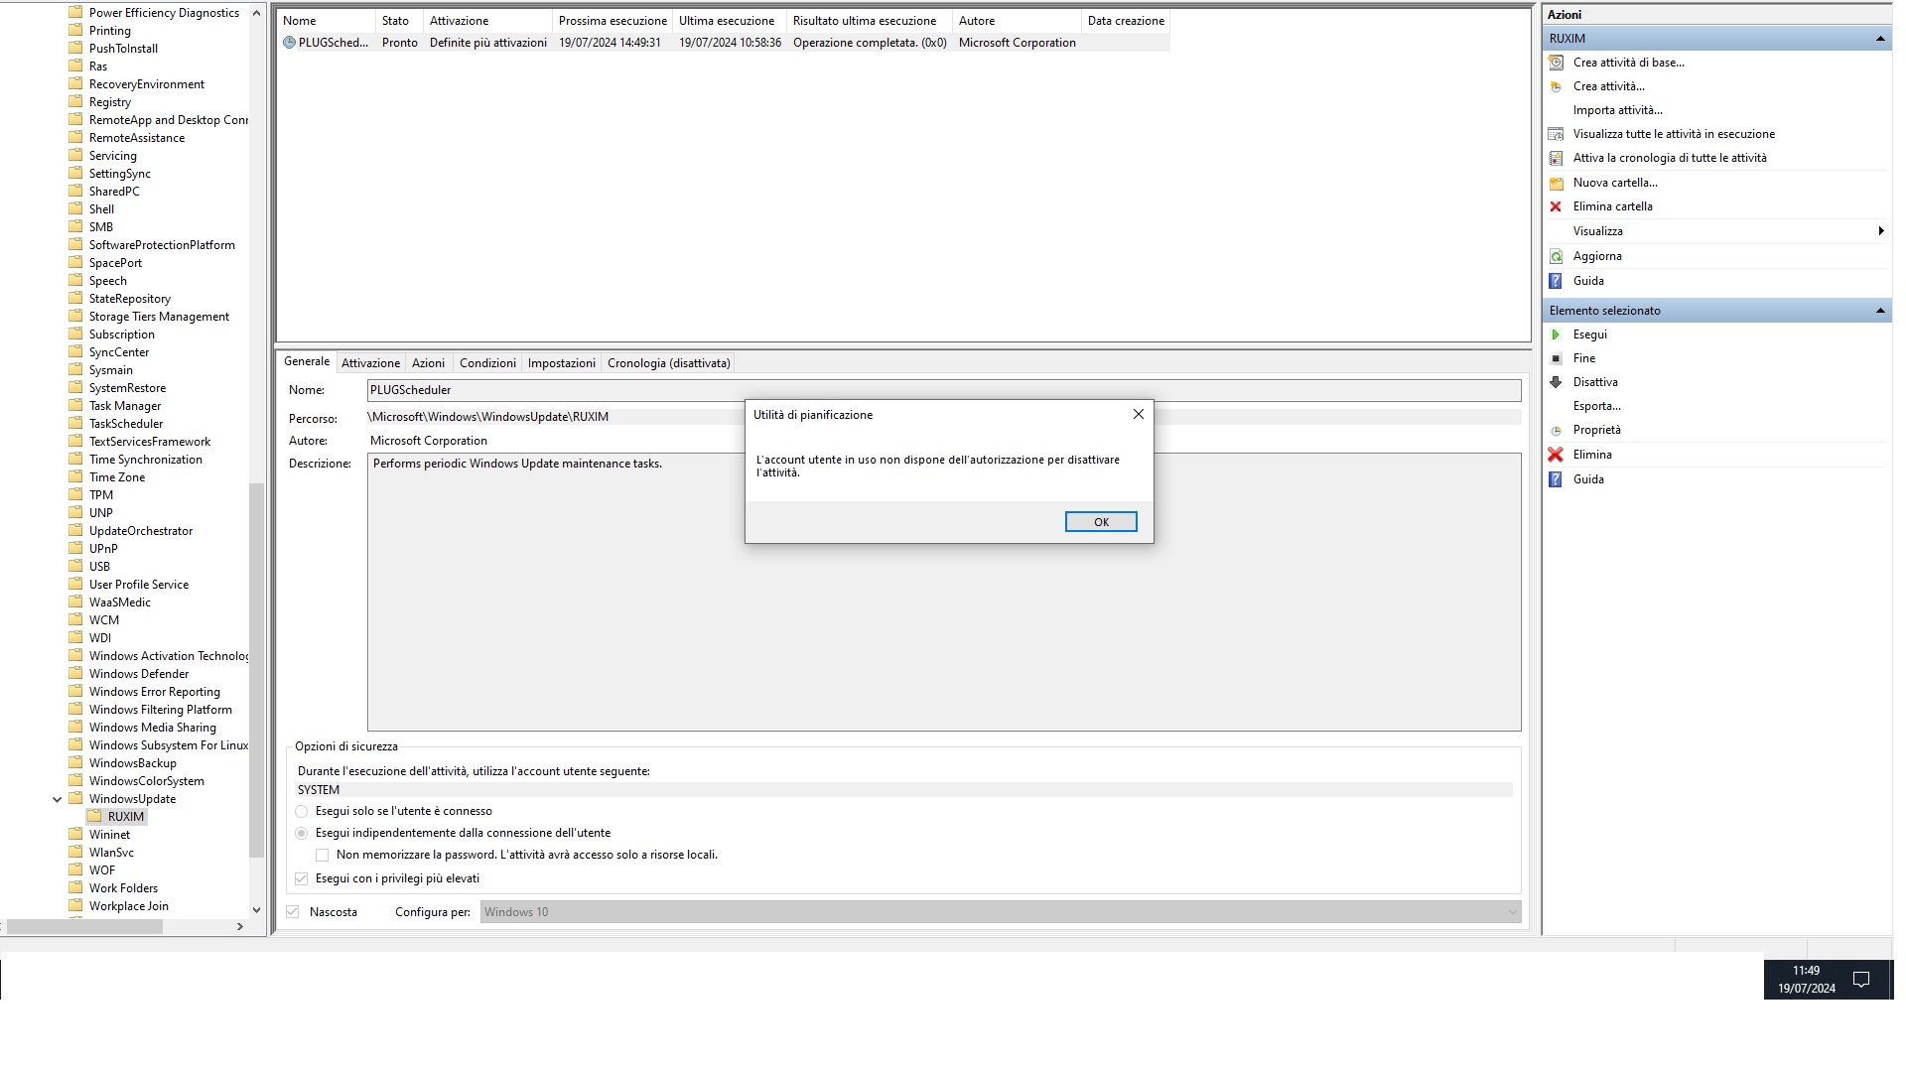The image size is (1906, 1072).
Task: Click the Disattiva down-arrow icon
Action: [1556, 382]
